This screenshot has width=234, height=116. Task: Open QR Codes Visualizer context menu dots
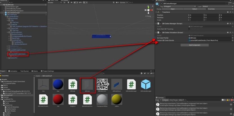tap(233, 33)
